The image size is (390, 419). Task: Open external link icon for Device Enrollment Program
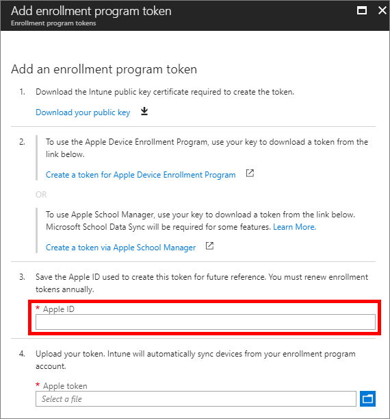(x=250, y=173)
